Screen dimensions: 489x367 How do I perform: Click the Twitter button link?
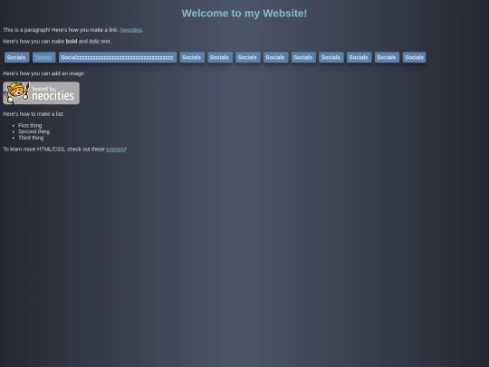click(x=44, y=57)
